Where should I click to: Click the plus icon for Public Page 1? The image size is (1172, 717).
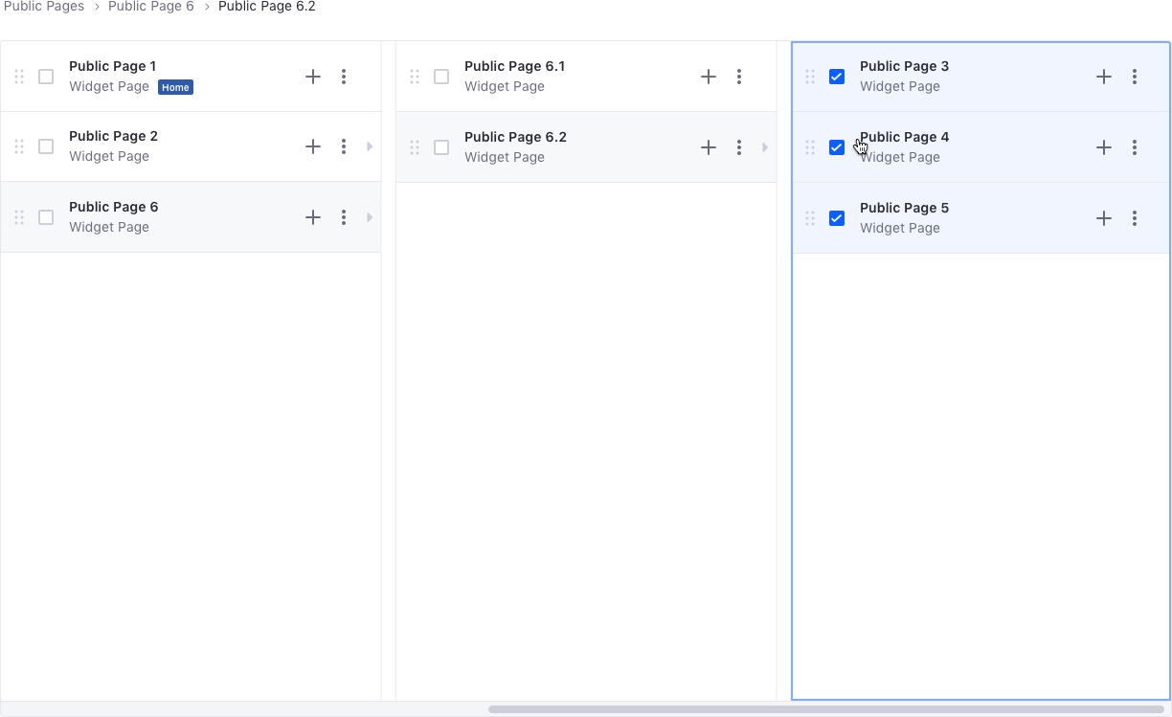pyautogui.click(x=313, y=77)
